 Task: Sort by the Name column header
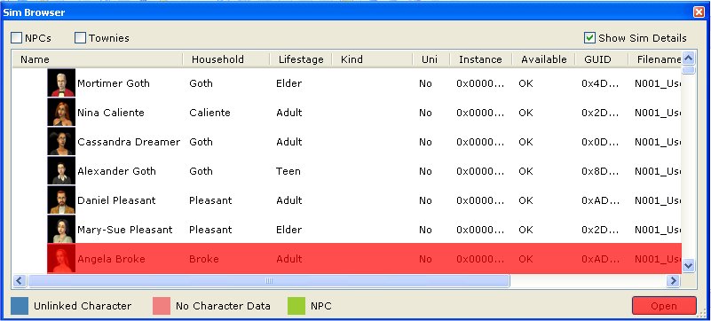click(x=98, y=59)
